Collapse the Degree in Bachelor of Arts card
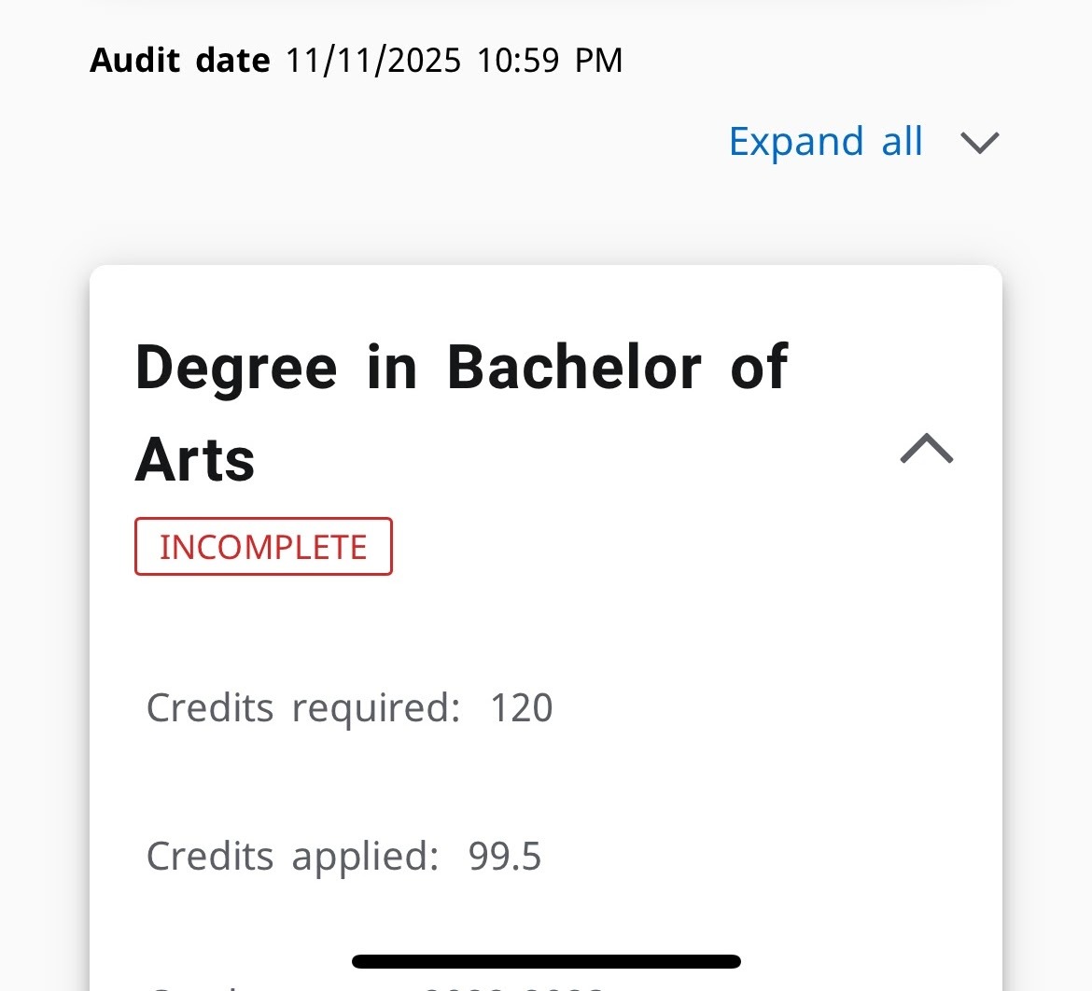Image resolution: width=1092 pixels, height=991 pixels. point(926,449)
